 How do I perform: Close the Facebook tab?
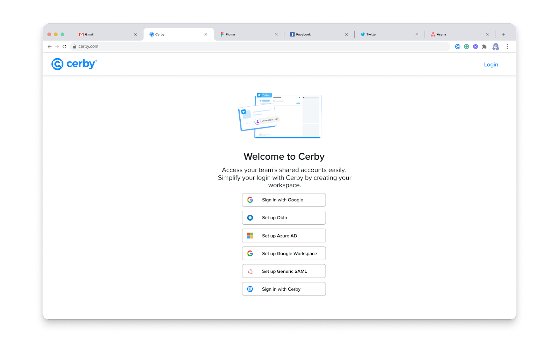347,34
